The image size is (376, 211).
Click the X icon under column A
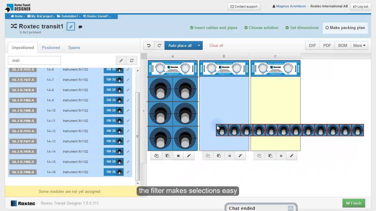pyautogui.click(x=178, y=156)
